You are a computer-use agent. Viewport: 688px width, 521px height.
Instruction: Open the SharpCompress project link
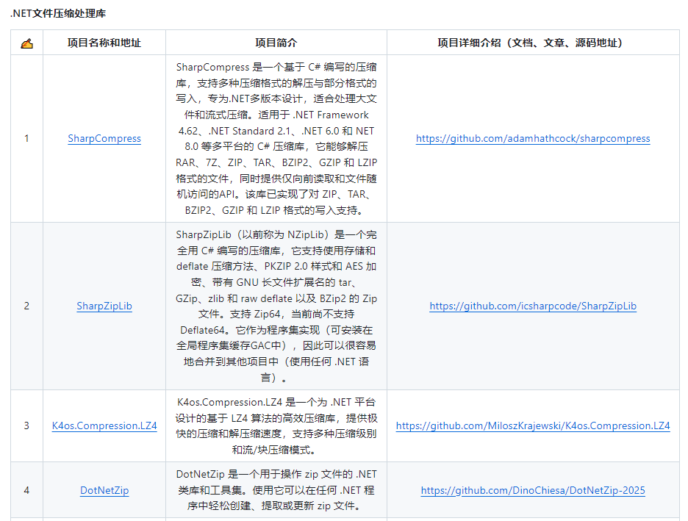pos(104,138)
